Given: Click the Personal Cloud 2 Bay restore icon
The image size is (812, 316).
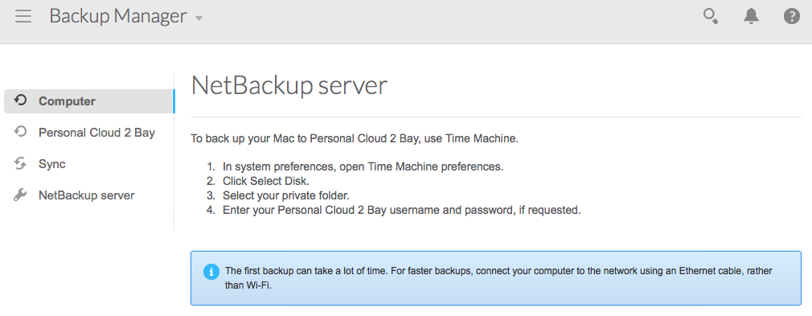Looking at the screenshot, I should point(20,132).
